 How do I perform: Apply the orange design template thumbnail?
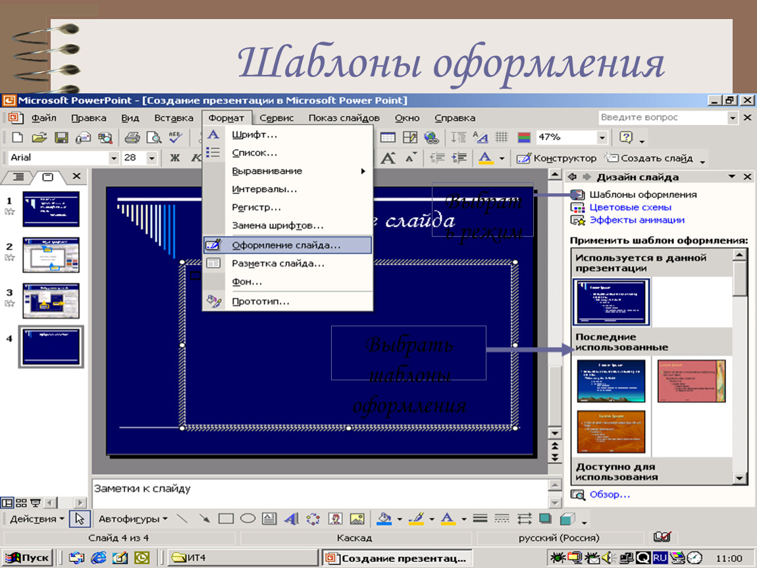611,431
